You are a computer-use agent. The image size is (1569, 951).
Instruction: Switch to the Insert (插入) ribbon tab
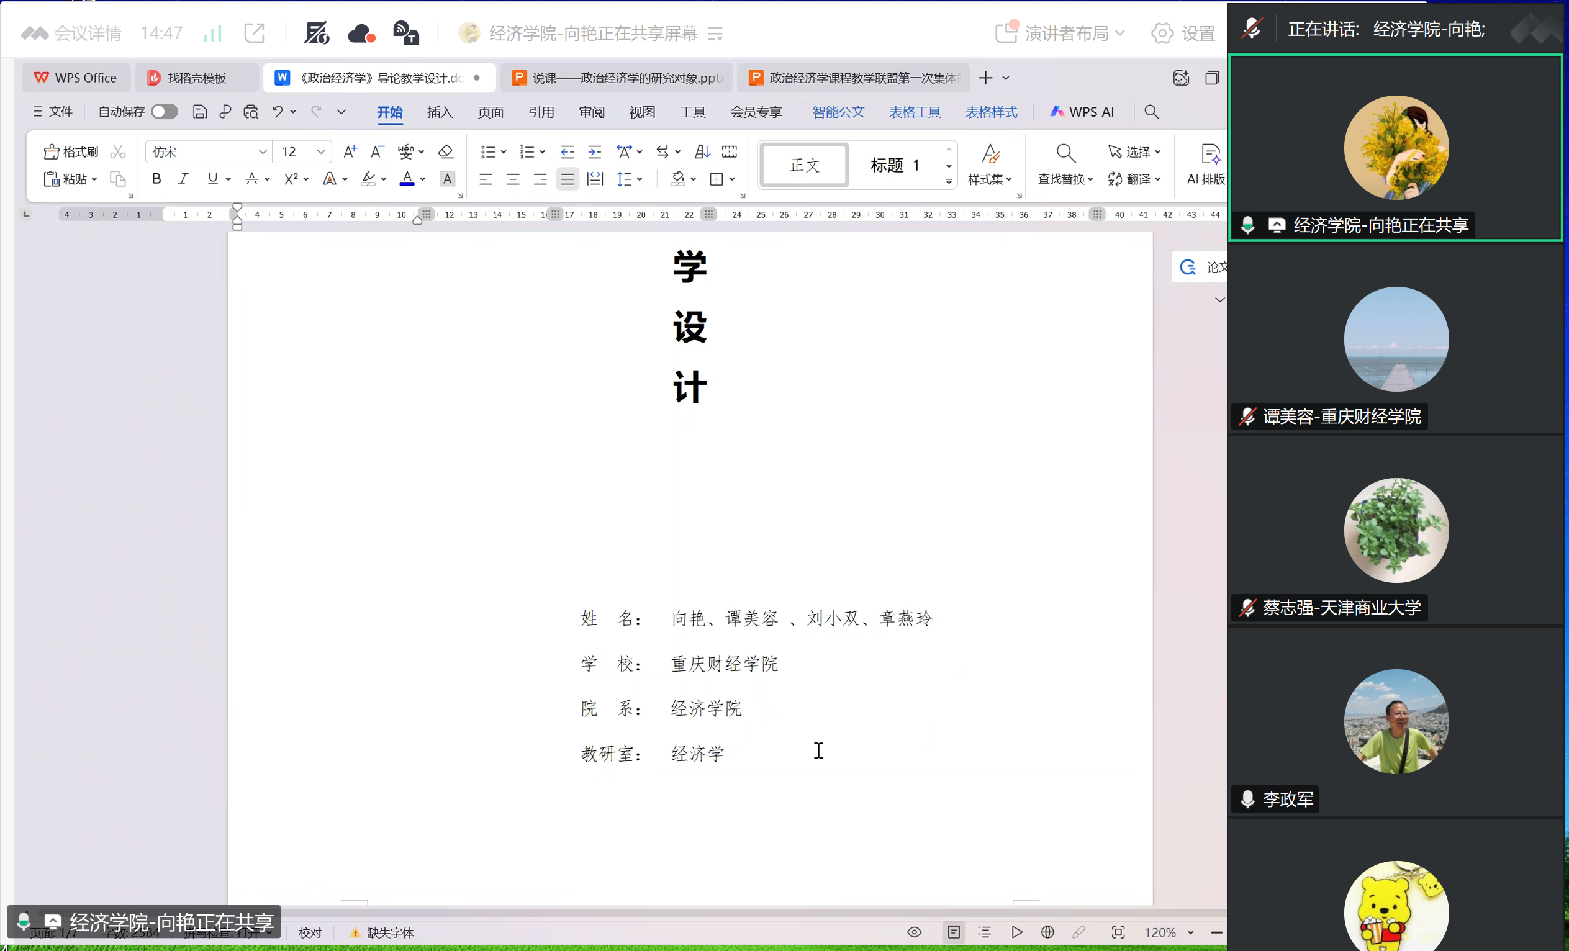[440, 112]
